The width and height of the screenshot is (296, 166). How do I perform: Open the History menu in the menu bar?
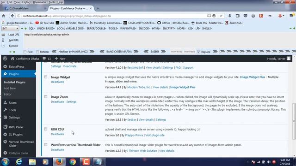[26, 2]
